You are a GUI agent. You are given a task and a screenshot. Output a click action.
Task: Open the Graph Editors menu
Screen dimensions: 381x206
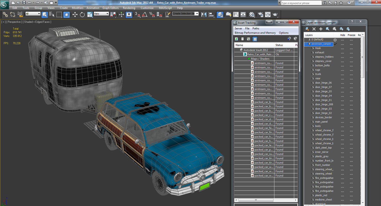(x=110, y=8)
